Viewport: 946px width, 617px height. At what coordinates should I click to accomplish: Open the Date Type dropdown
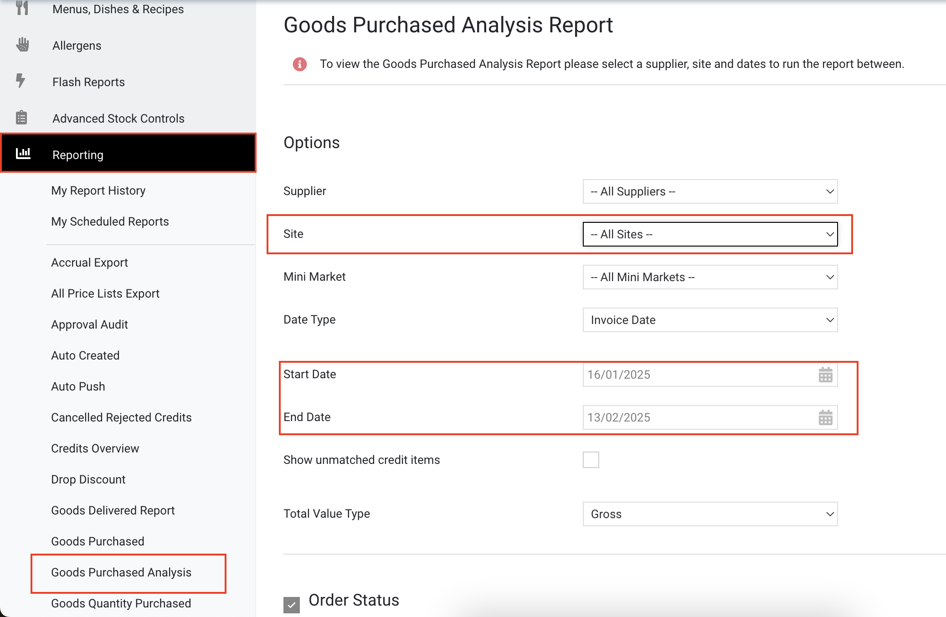[710, 320]
